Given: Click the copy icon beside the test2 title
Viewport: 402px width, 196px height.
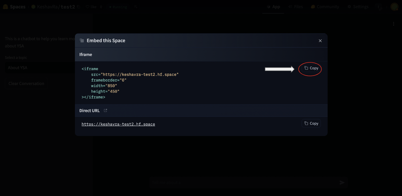Looking at the screenshot, I should tap(78, 6).
